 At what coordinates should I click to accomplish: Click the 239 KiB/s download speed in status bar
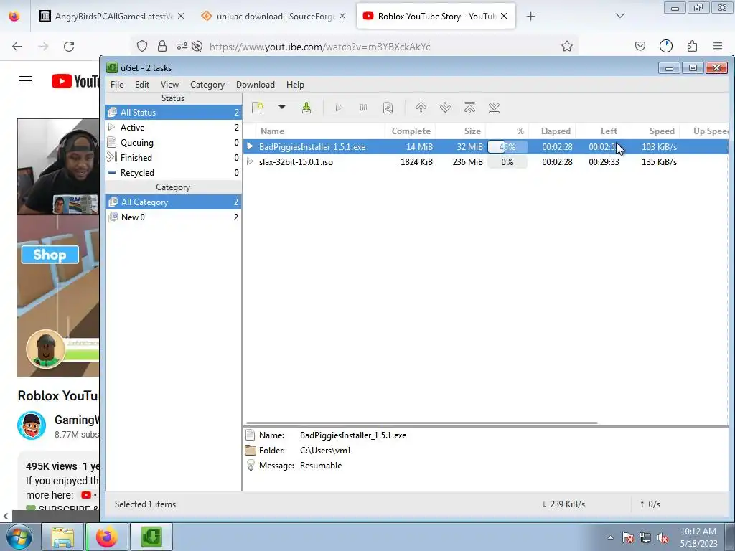(563, 504)
